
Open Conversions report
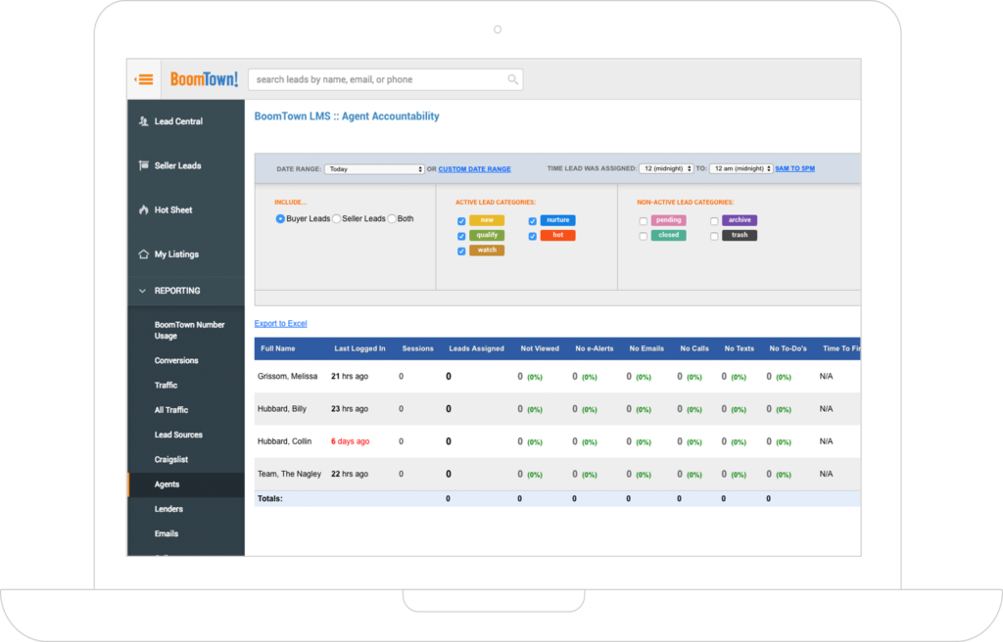(176, 361)
